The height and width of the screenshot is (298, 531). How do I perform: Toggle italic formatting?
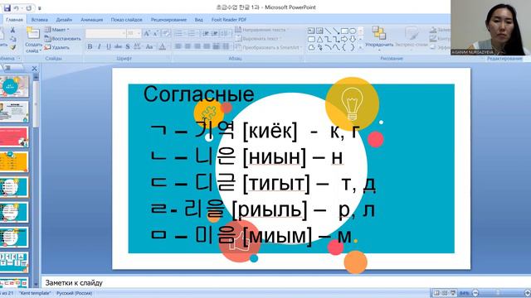pos(99,46)
